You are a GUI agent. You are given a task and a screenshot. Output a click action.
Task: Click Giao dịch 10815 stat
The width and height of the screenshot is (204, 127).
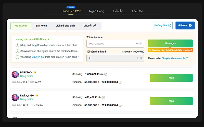tap(20, 105)
